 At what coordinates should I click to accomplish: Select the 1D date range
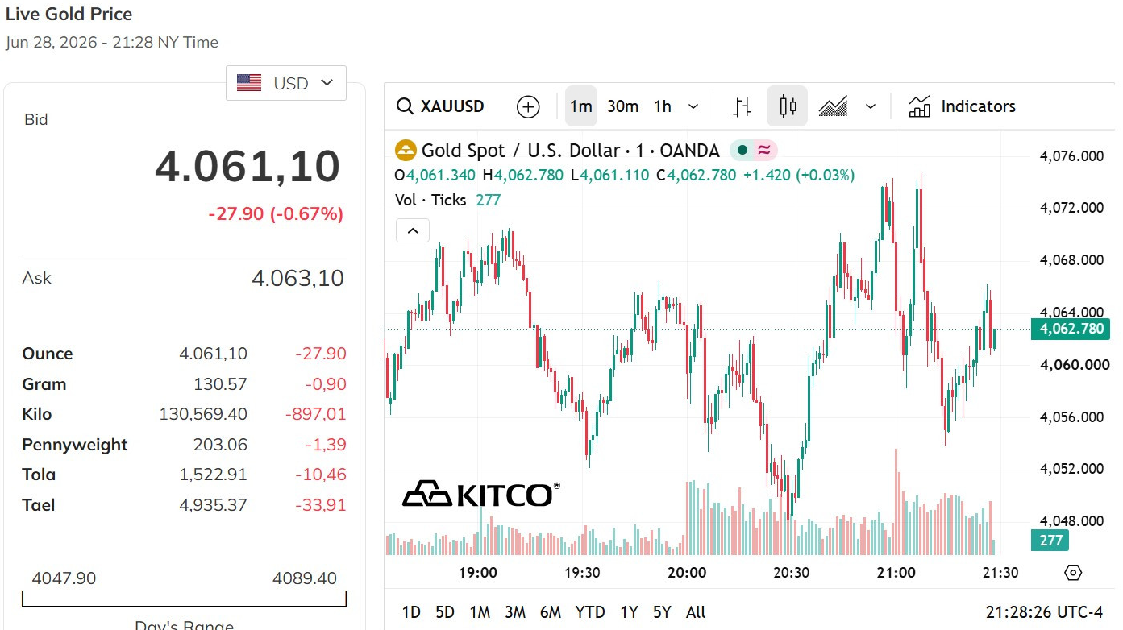[411, 612]
